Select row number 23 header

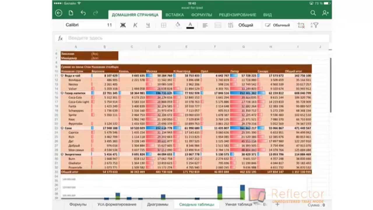tap(56, 128)
